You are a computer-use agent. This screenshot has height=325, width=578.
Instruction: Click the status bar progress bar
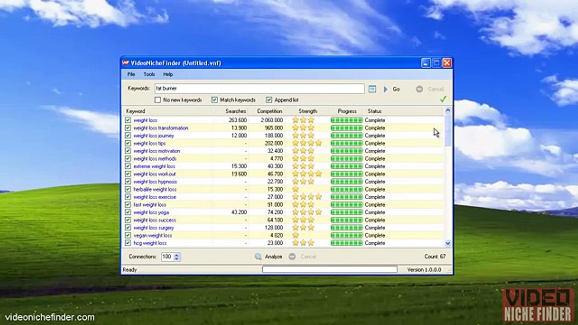tap(330, 269)
